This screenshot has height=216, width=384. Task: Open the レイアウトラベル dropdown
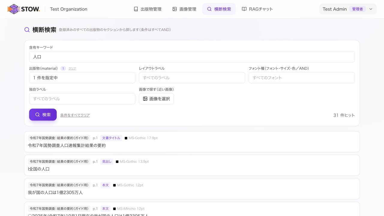point(192,78)
